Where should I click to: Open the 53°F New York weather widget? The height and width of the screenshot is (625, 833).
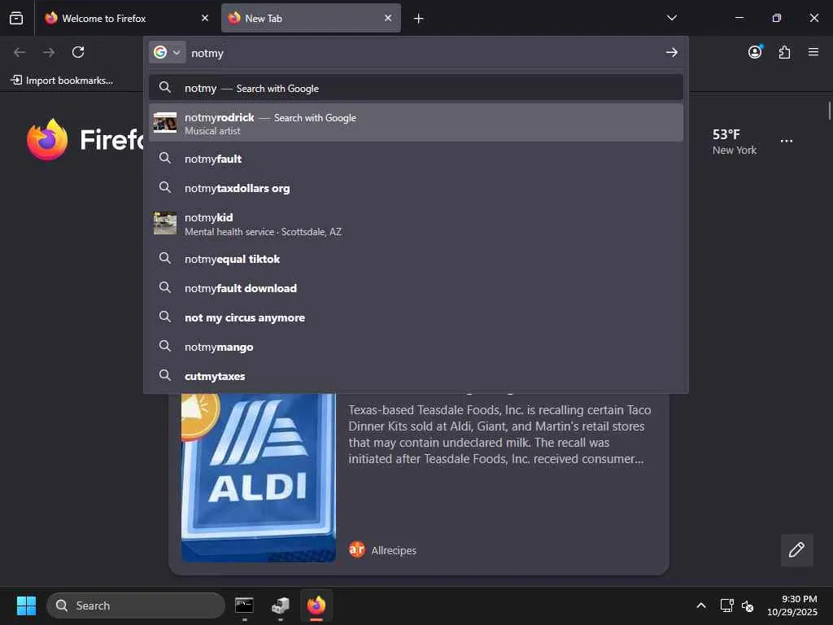pyautogui.click(x=735, y=142)
